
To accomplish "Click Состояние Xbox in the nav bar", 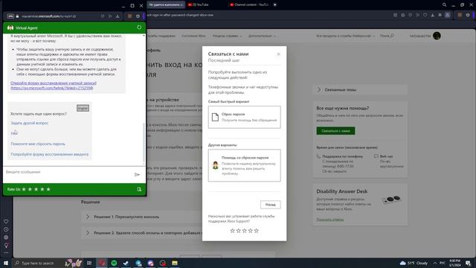I will click(x=193, y=36).
